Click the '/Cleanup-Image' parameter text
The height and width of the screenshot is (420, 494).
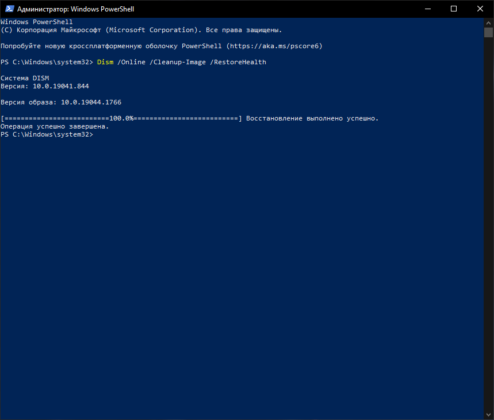(178, 62)
